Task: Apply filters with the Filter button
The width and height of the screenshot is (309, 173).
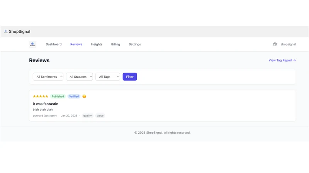Action: pyautogui.click(x=130, y=77)
